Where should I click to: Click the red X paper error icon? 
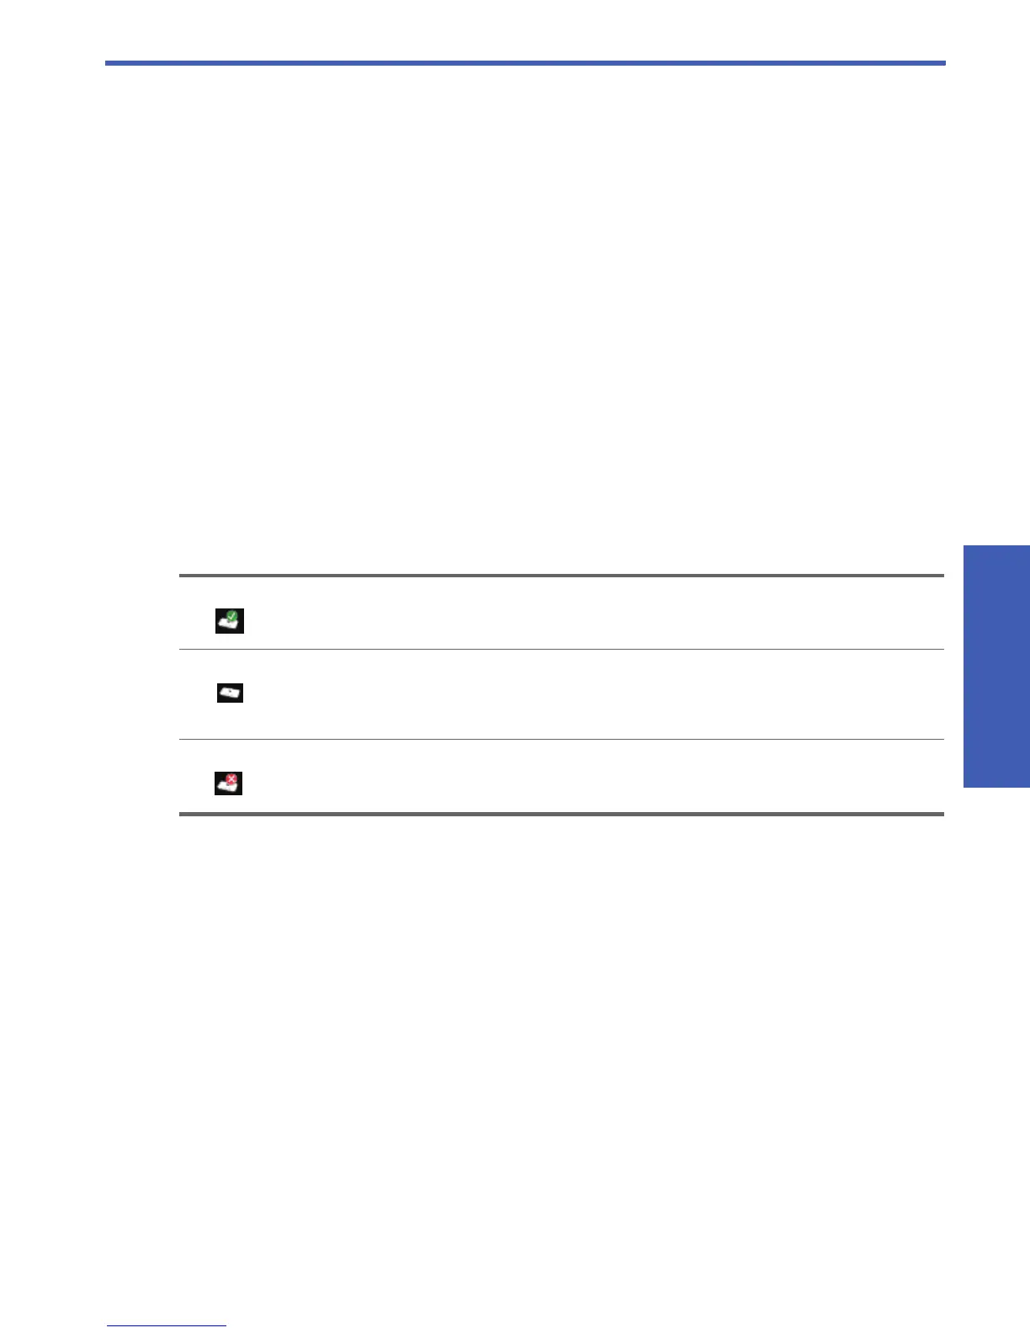228,783
